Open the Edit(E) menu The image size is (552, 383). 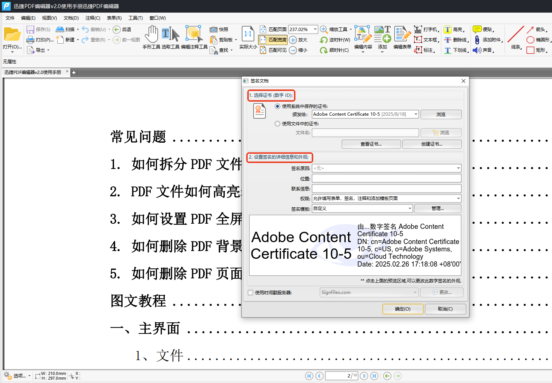tap(28, 18)
